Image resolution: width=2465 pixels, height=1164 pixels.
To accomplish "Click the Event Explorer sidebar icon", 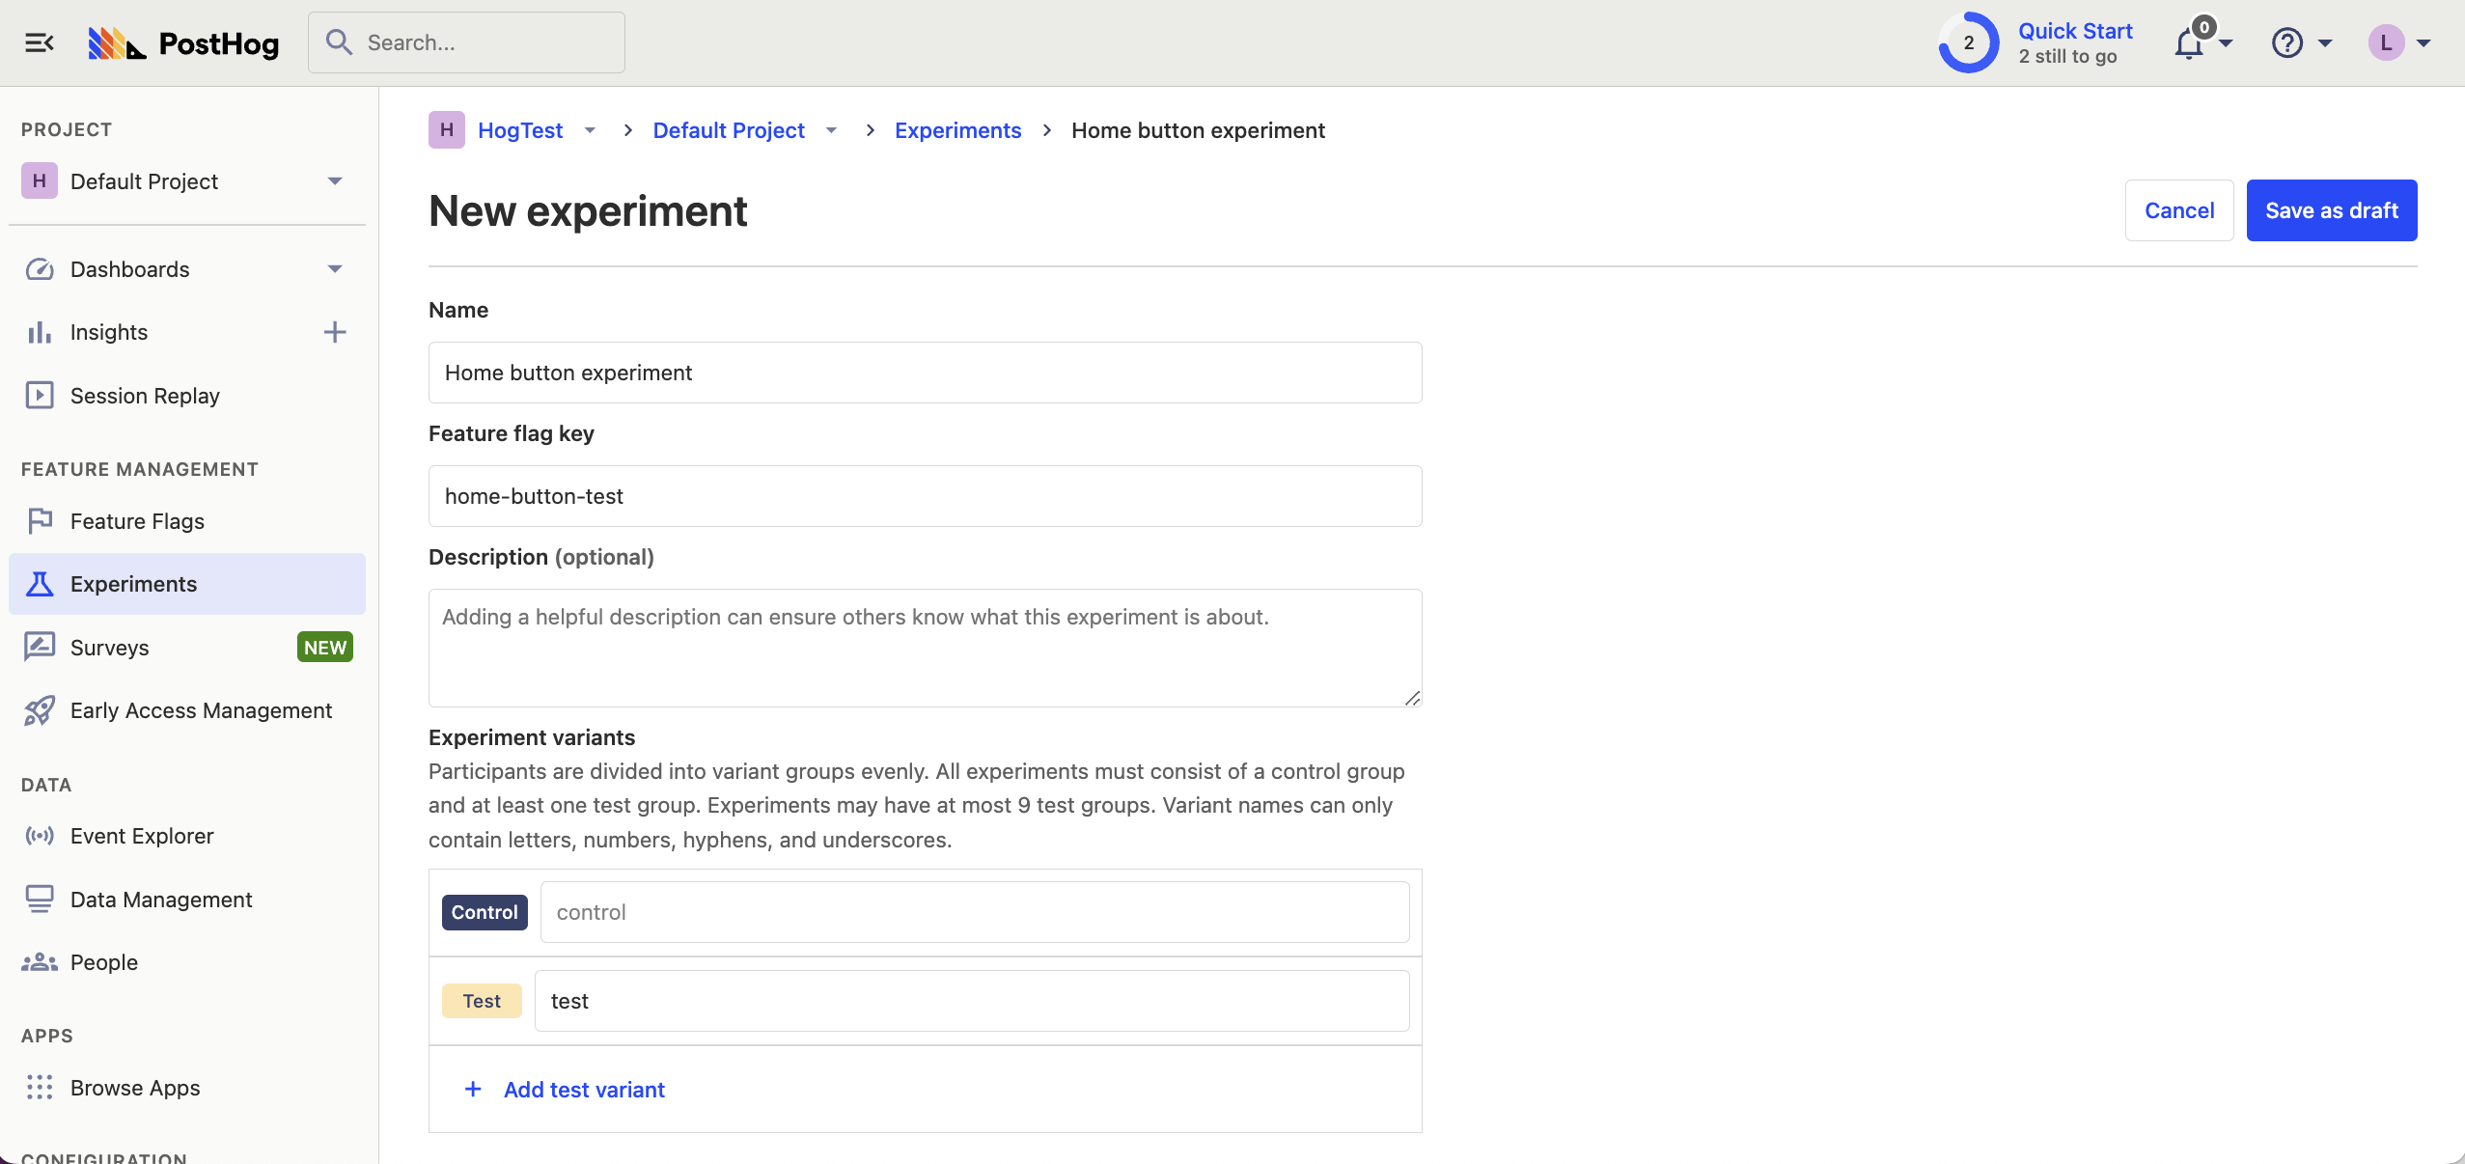I will pyautogui.click(x=38, y=835).
